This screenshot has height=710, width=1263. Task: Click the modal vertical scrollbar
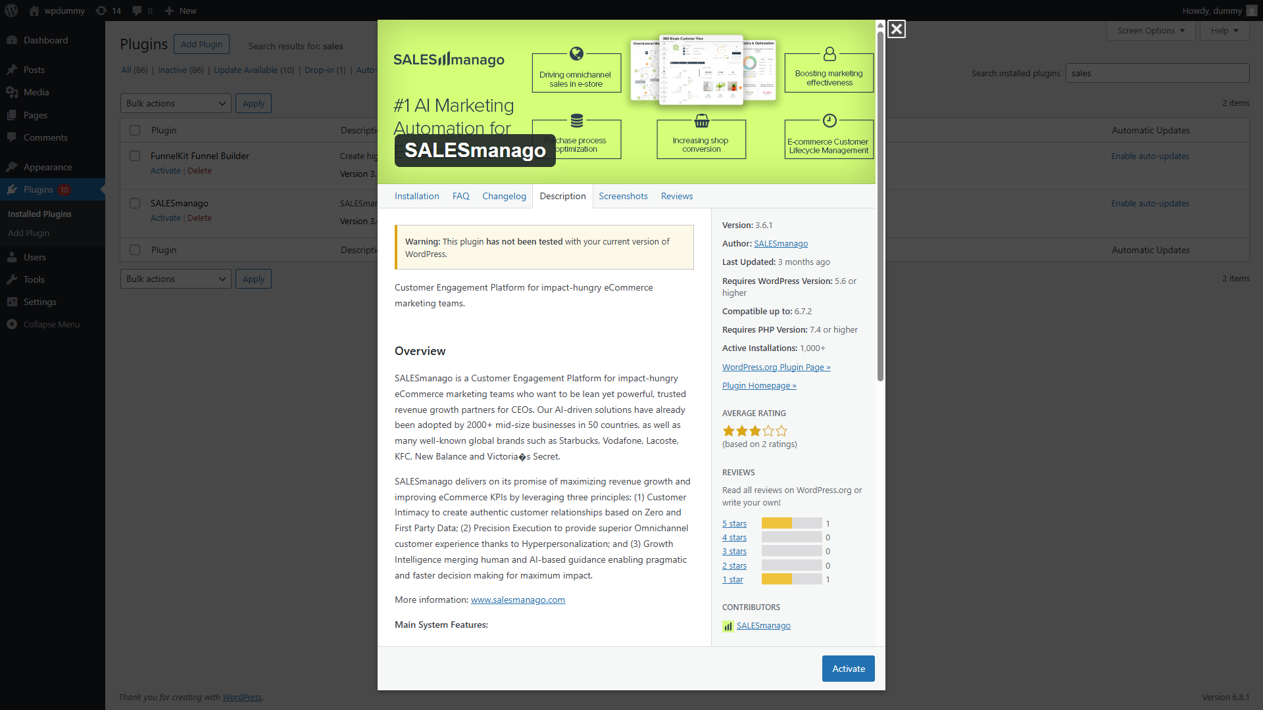pyautogui.click(x=880, y=205)
